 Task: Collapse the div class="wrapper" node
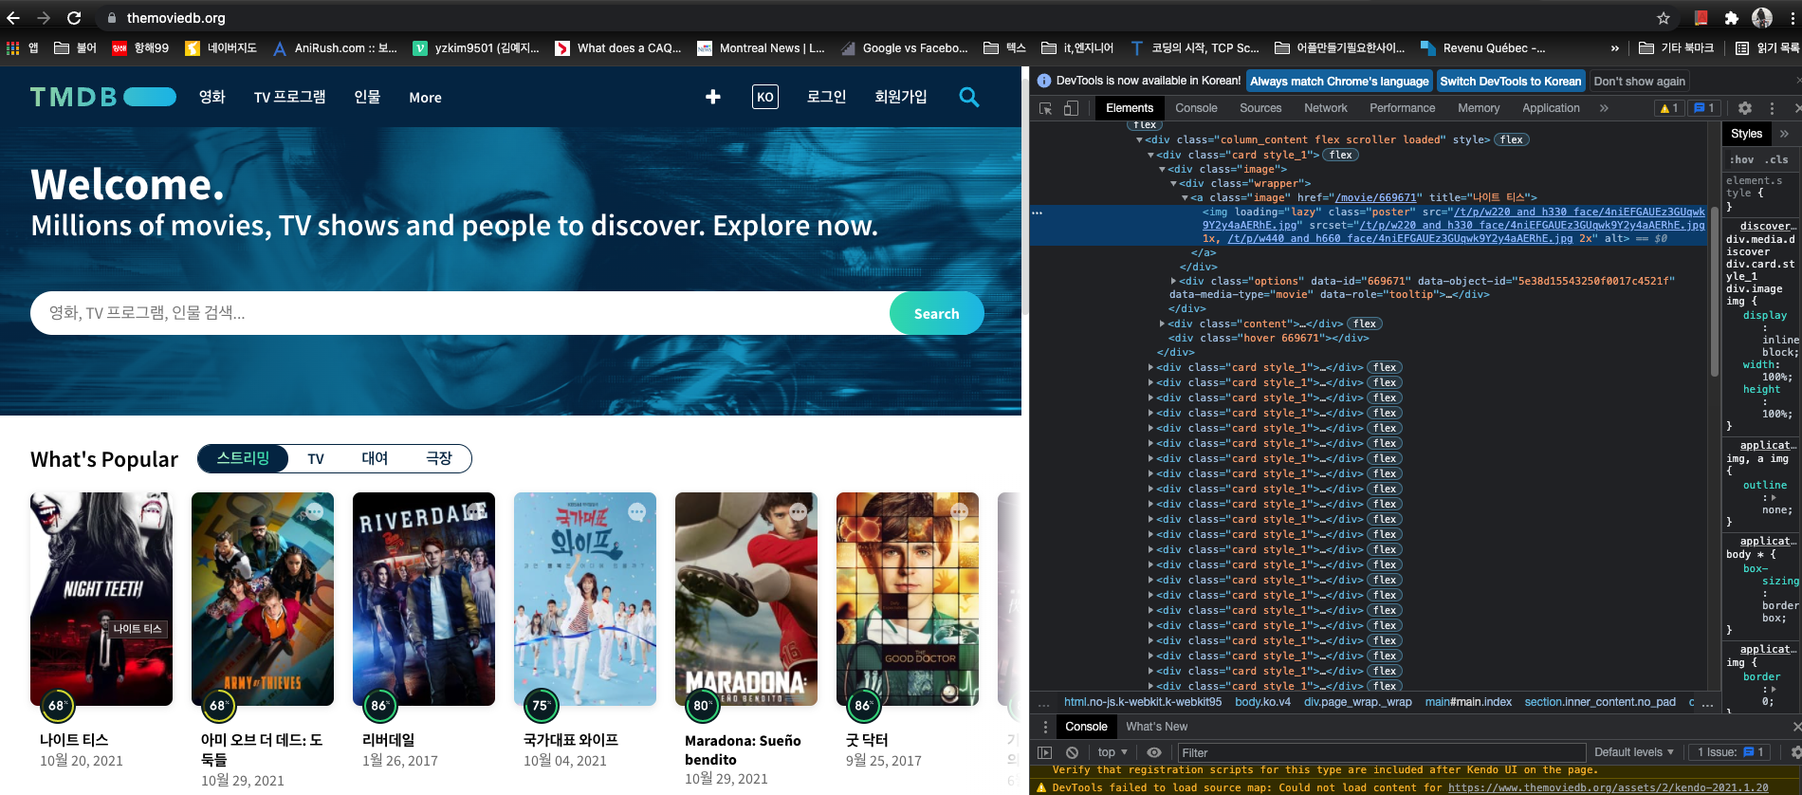click(x=1173, y=184)
